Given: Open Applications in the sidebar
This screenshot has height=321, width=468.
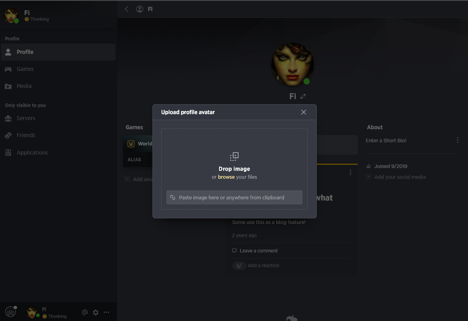Looking at the screenshot, I should pyautogui.click(x=58, y=152).
